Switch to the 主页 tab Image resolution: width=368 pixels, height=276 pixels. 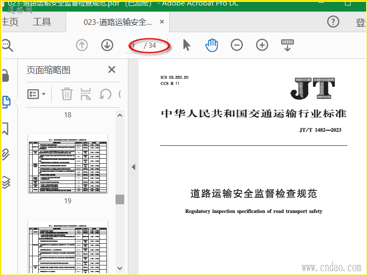click(10, 22)
